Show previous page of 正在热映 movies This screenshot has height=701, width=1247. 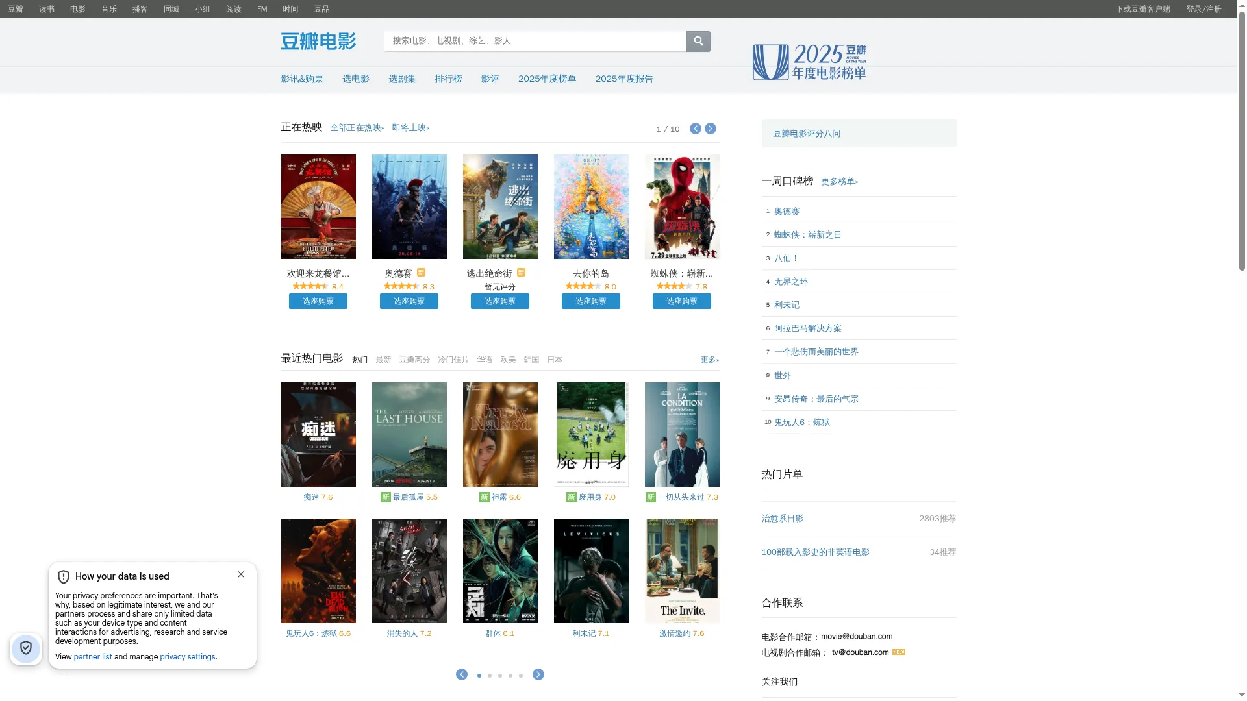(x=696, y=129)
